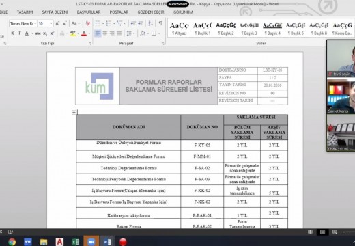Toggle underline formatting on selected text
Screen dimensions: 355x246
(x=27, y=33)
